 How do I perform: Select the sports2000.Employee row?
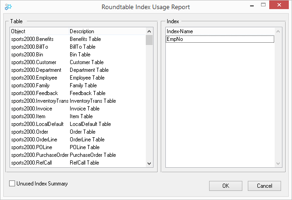point(78,78)
